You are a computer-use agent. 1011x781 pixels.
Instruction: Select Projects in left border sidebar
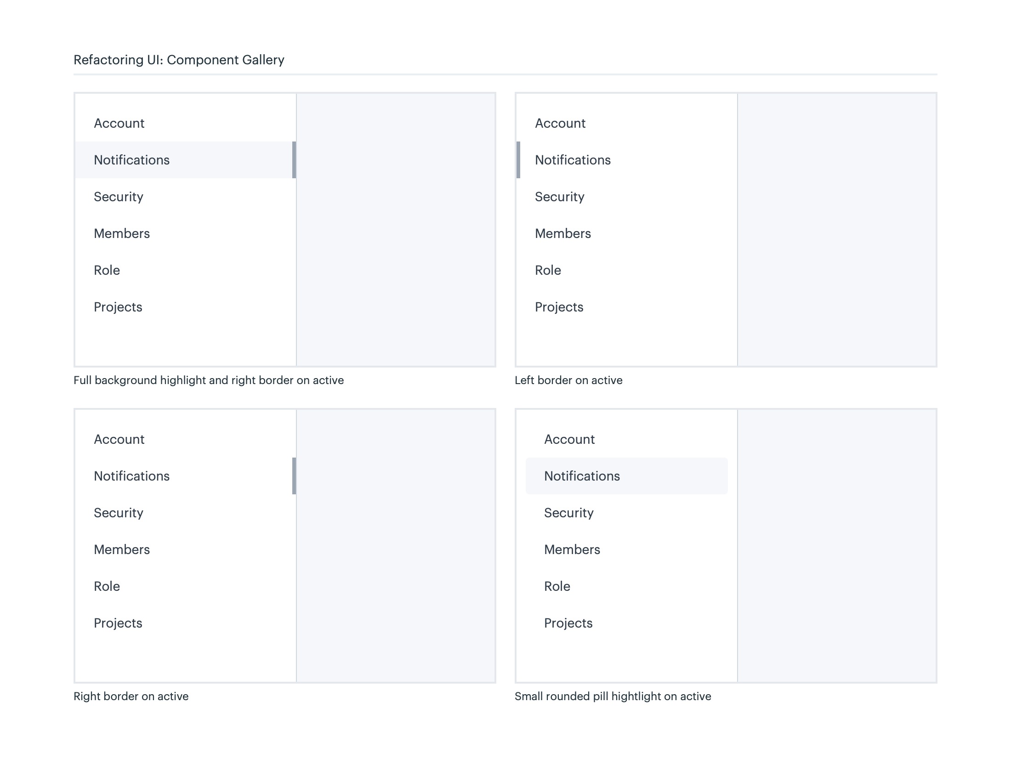pyautogui.click(x=559, y=307)
